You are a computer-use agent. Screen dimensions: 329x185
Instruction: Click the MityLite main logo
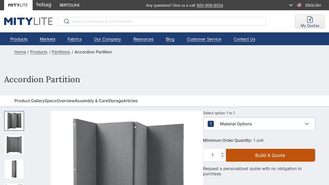point(29,21)
